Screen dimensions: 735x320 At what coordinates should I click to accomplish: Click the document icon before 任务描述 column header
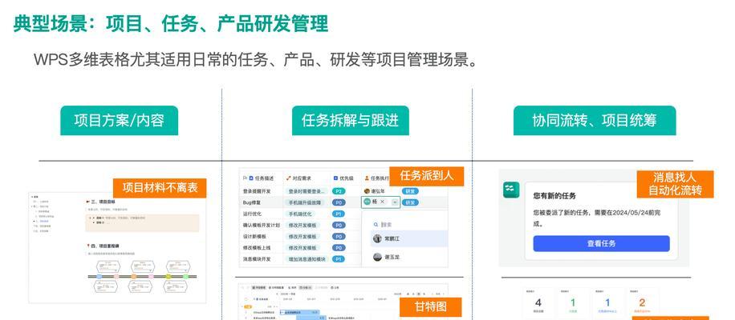pyautogui.click(x=251, y=178)
